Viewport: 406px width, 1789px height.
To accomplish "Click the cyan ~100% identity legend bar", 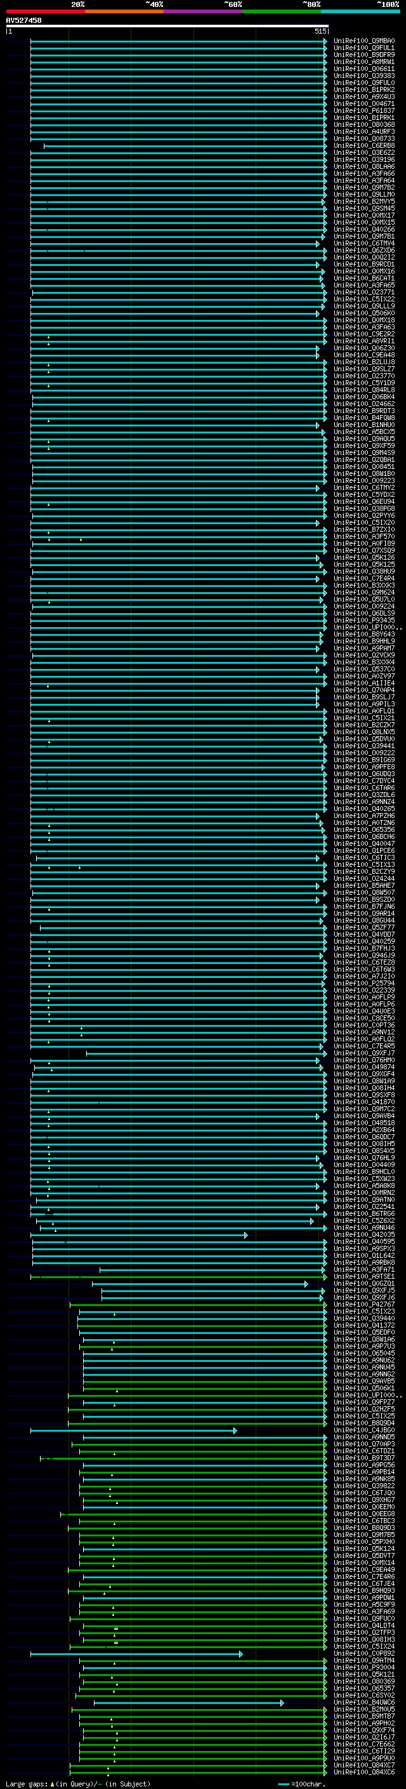I will pos(360,11).
